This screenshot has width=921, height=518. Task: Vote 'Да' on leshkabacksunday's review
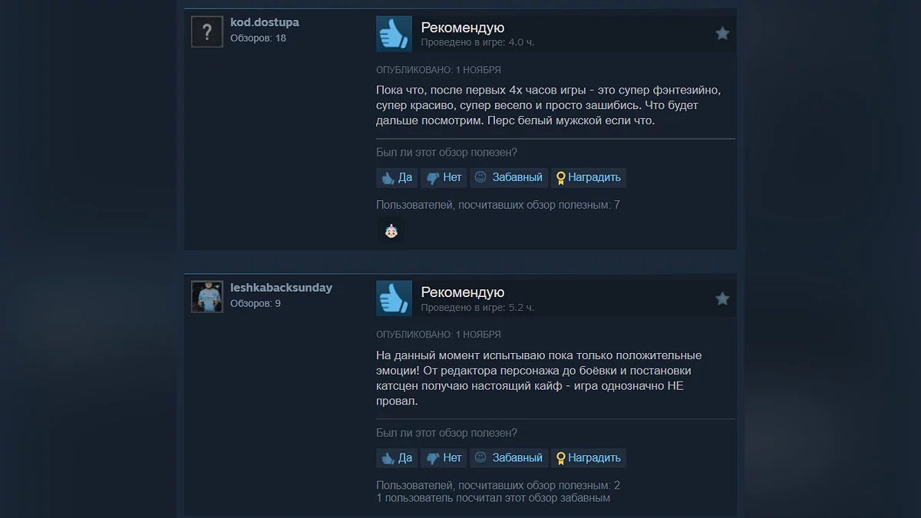(x=396, y=458)
